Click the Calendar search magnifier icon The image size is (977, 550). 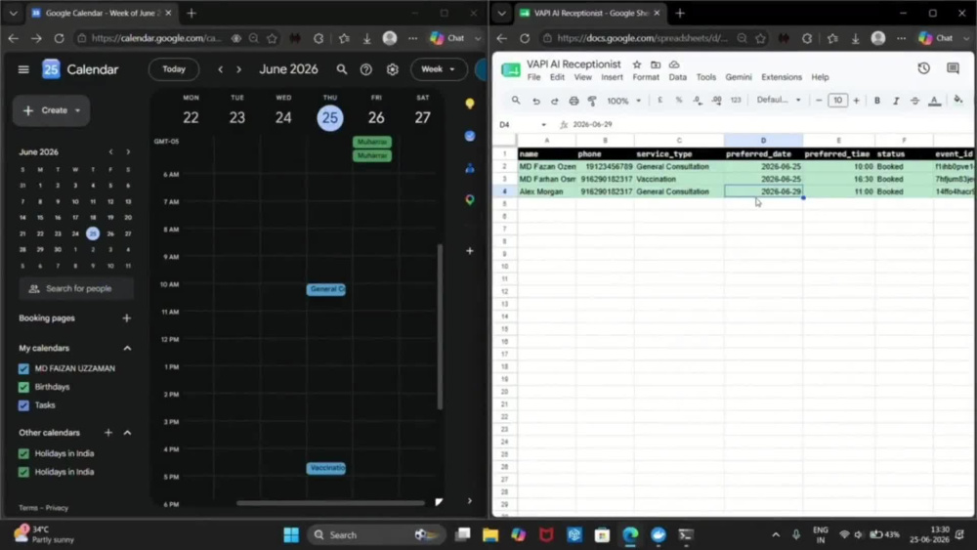[x=341, y=69]
